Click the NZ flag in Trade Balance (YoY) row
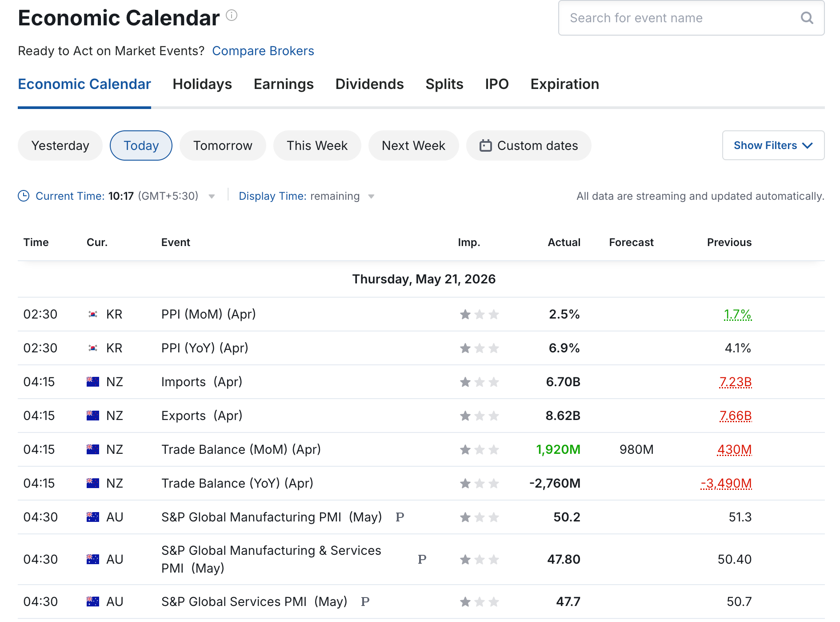The image size is (840, 622). point(93,483)
